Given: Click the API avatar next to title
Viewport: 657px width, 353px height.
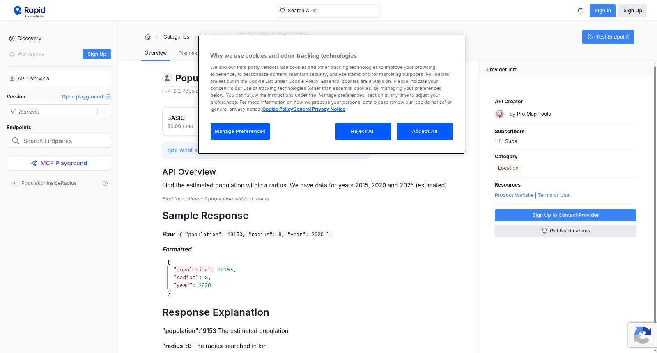Looking at the screenshot, I should tap(167, 78).
